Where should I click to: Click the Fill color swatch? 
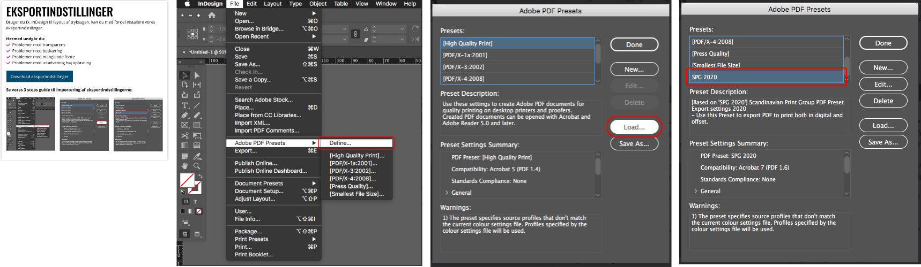(186, 180)
